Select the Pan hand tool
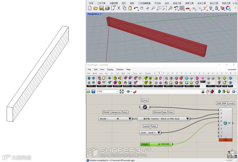 142,8
